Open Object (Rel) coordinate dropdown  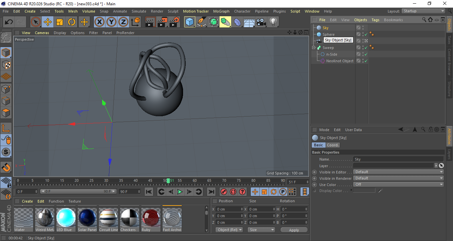[229, 230]
